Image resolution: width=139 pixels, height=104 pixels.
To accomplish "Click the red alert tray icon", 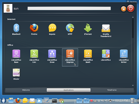I will point(91,100).
